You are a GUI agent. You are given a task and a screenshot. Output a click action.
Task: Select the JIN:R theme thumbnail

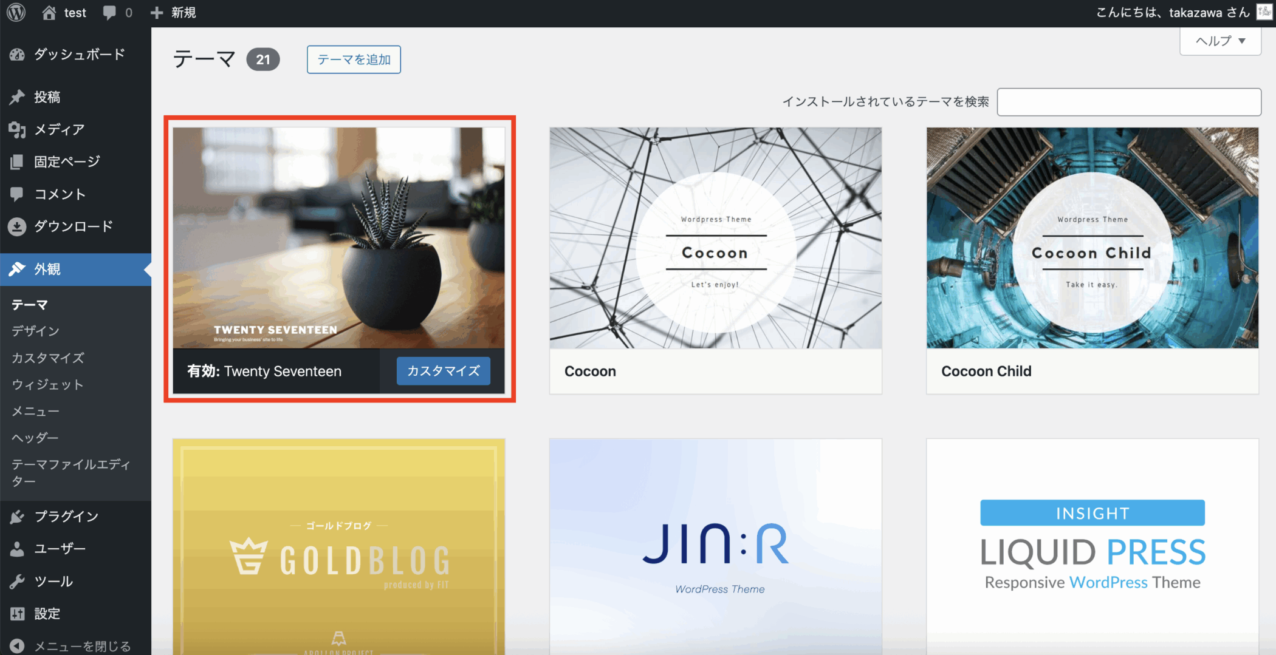tap(715, 546)
